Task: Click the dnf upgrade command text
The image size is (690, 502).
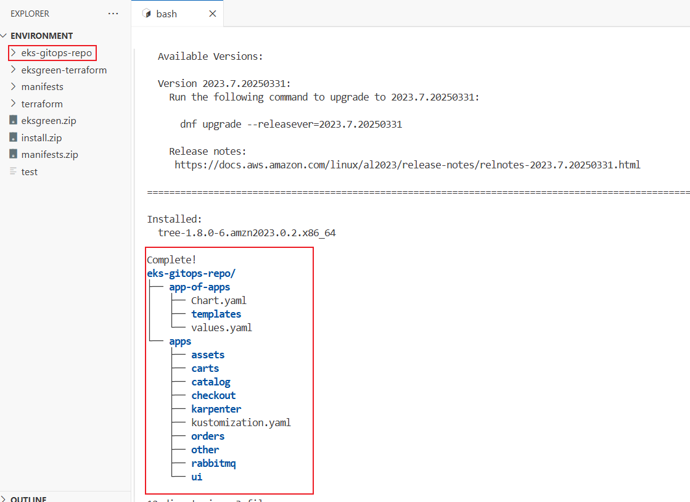Action: 291,124
